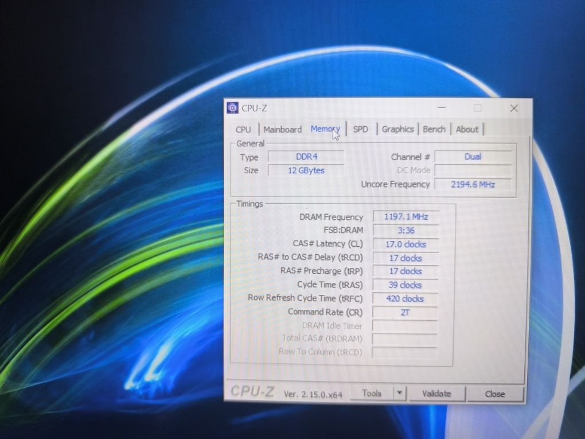585x439 pixels.
Task: Click the Command Rate (CR) label
Action: (325, 312)
